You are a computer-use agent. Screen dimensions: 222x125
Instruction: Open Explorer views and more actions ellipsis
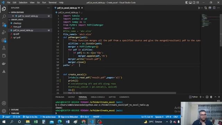(49, 8)
